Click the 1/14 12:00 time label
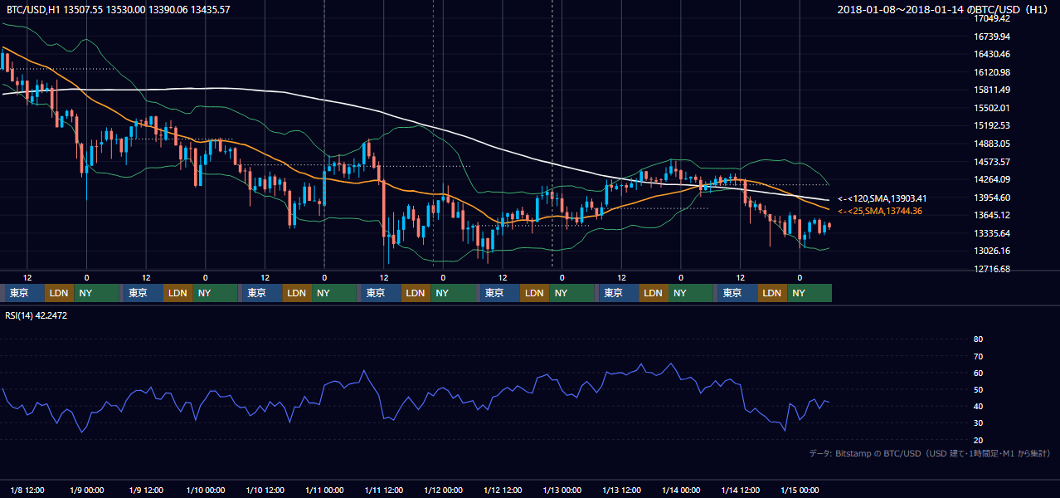 [x=740, y=489]
